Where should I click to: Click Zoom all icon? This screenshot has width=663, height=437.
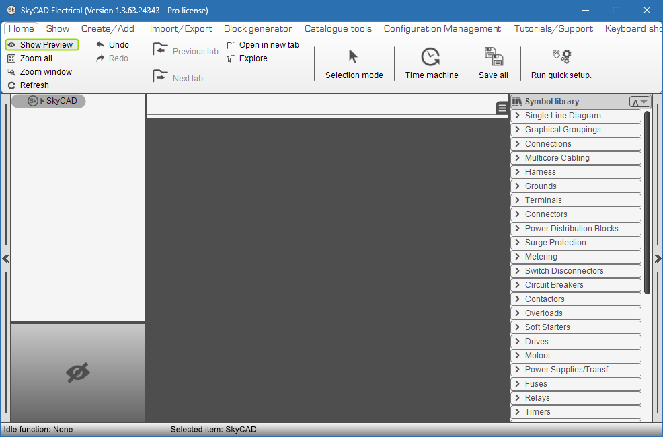coord(11,58)
